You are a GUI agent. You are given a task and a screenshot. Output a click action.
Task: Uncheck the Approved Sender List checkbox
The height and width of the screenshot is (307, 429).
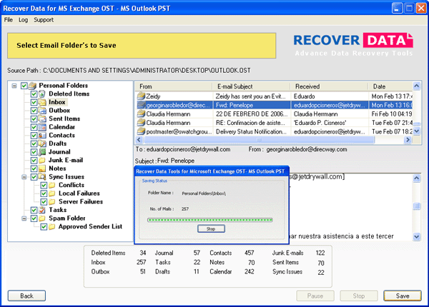click(44, 227)
